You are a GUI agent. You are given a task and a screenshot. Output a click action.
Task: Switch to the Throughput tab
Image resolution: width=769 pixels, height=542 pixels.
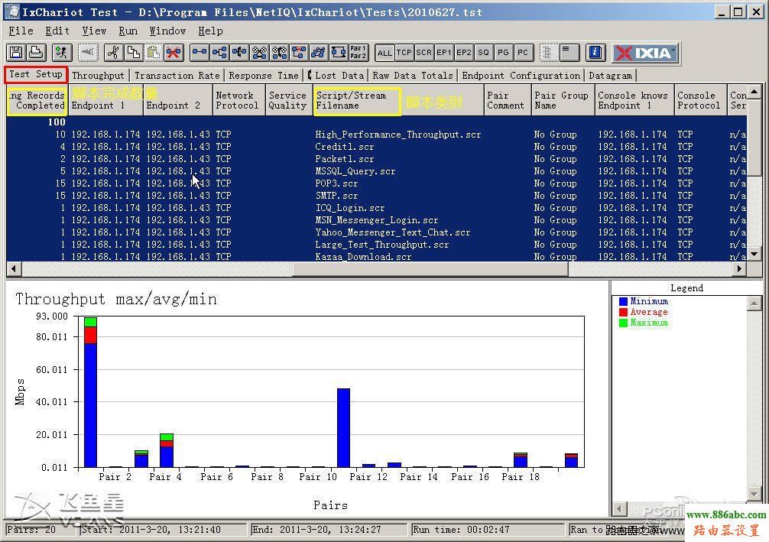(98, 76)
